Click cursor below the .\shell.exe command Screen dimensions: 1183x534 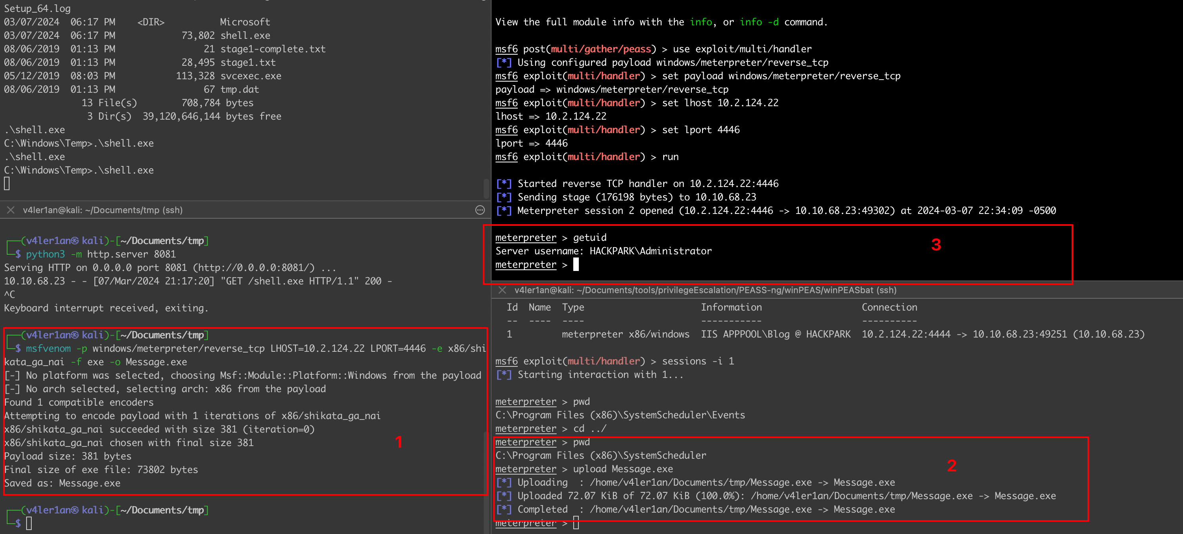click(7, 183)
